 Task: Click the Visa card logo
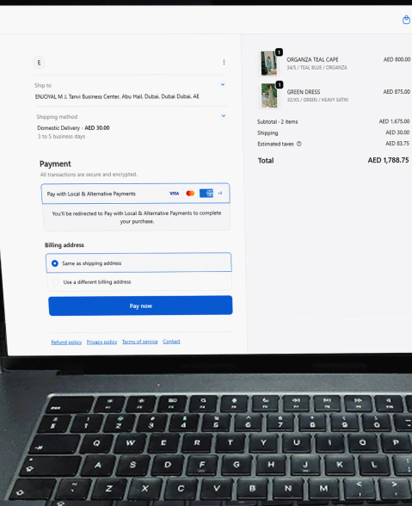tap(175, 194)
